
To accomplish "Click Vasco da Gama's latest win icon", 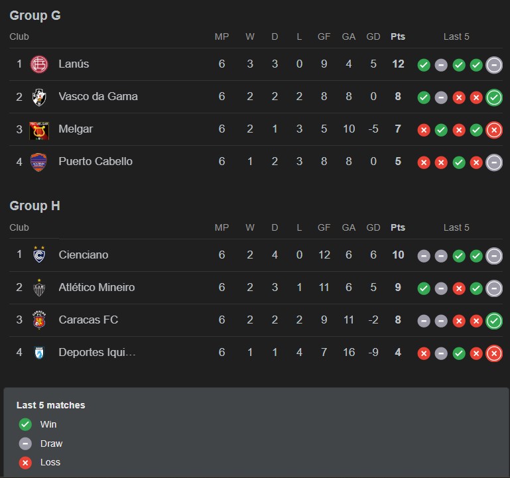I will (x=493, y=97).
